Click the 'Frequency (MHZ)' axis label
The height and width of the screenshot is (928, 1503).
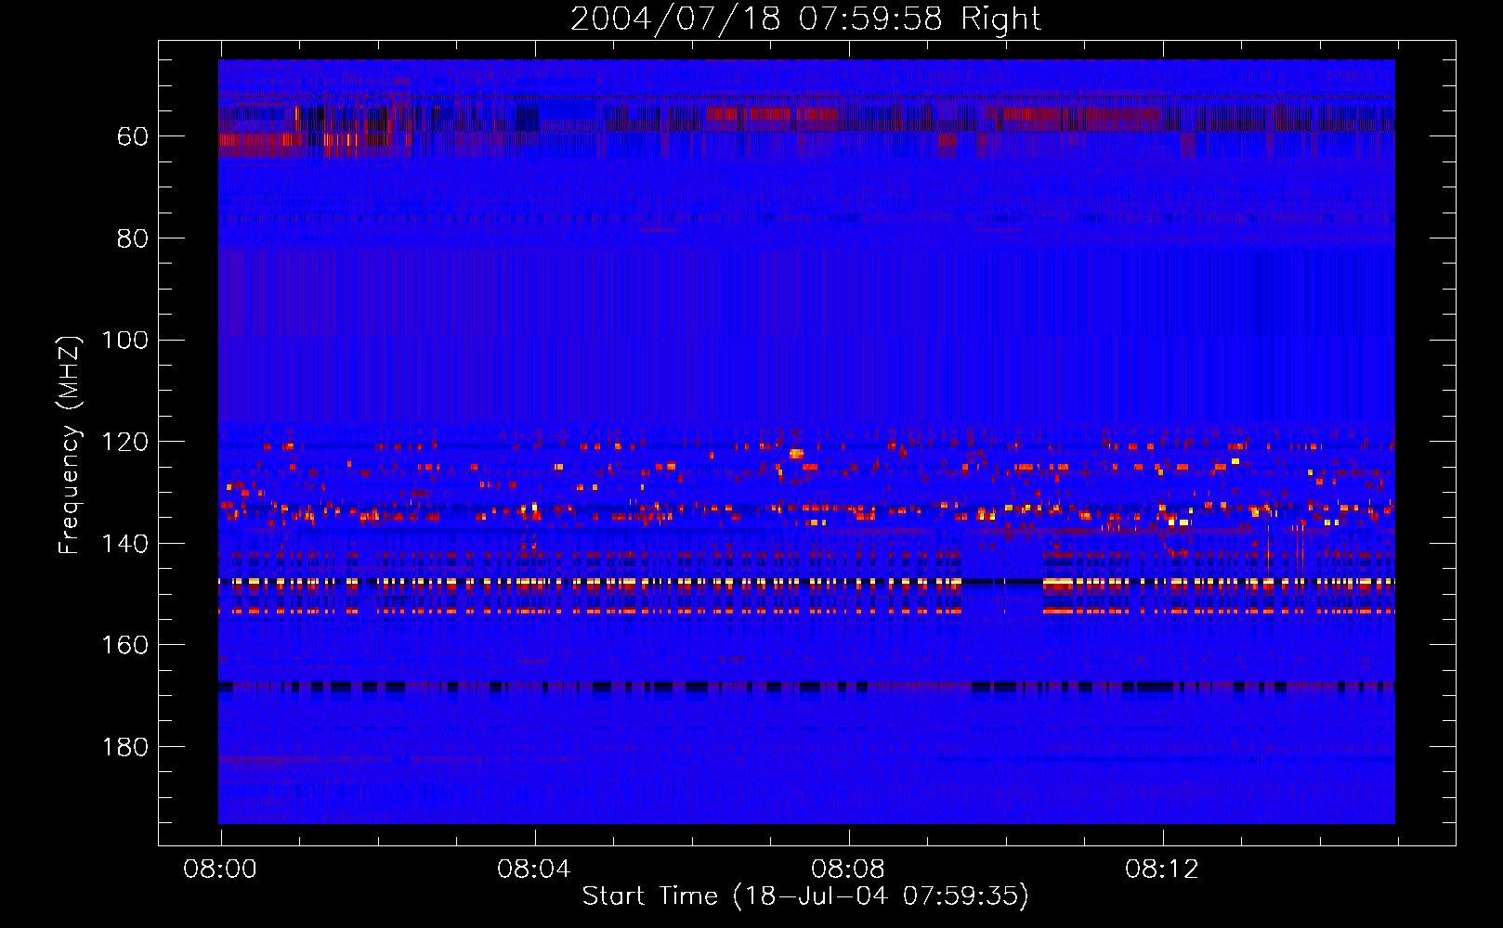point(70,445)
